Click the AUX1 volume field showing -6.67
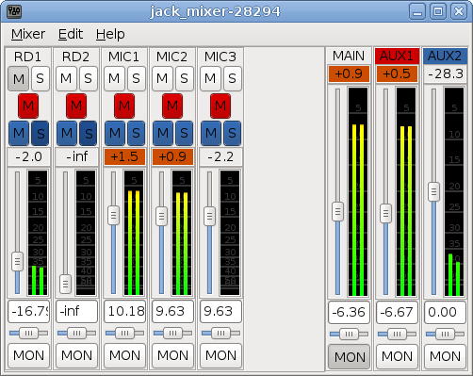473x376 pixels. coord(397,312)
